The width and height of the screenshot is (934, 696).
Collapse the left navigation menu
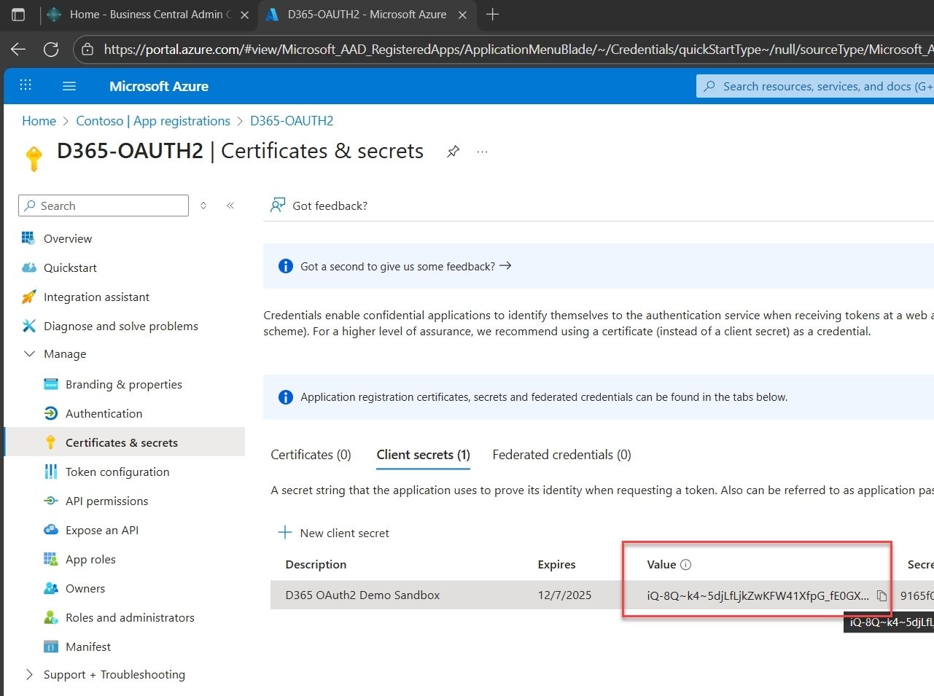[x=230, y=206]
